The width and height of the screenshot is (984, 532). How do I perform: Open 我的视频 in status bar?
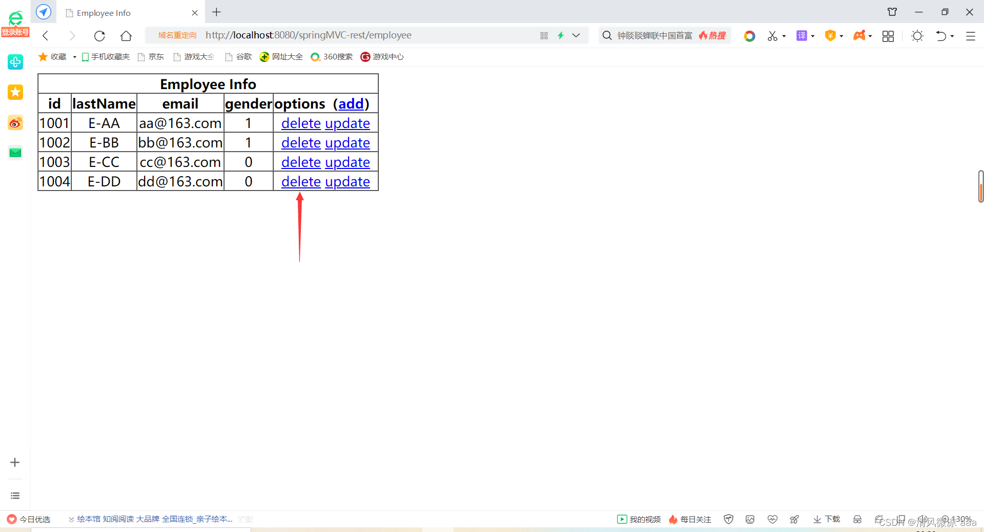(x=639, y=519)
